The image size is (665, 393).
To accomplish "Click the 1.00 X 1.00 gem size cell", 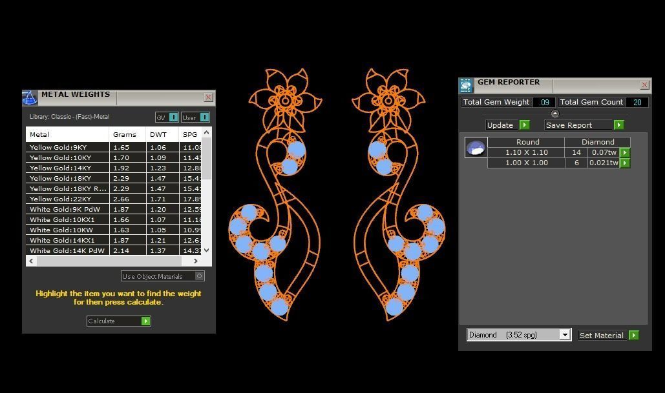I will click(526, 163).
